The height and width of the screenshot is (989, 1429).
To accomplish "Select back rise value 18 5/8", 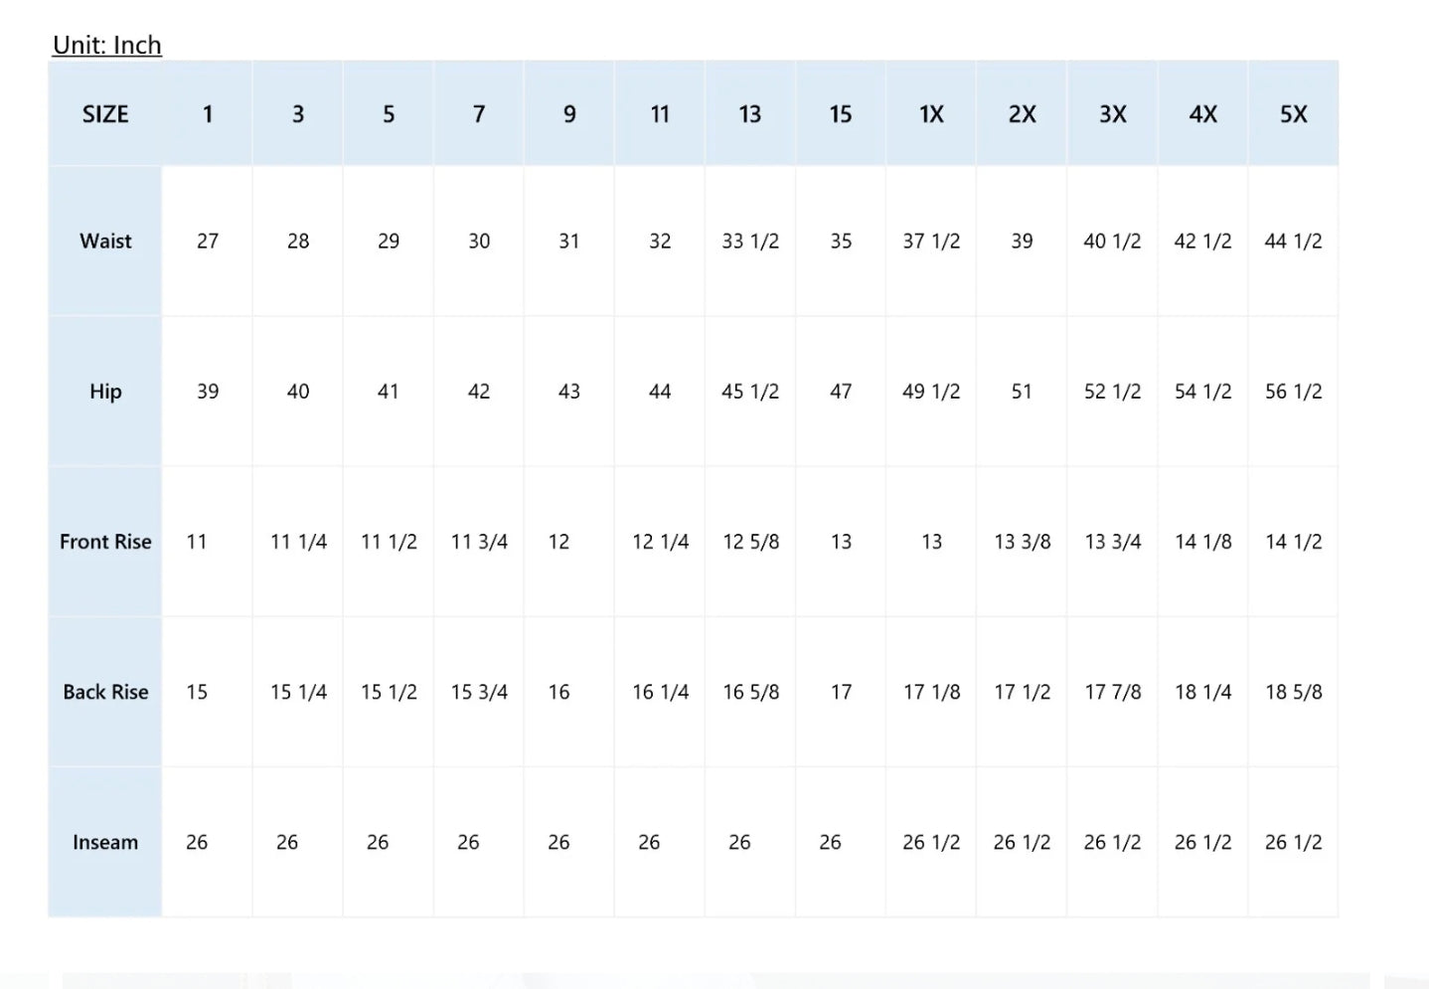I will click(1294, 692).
